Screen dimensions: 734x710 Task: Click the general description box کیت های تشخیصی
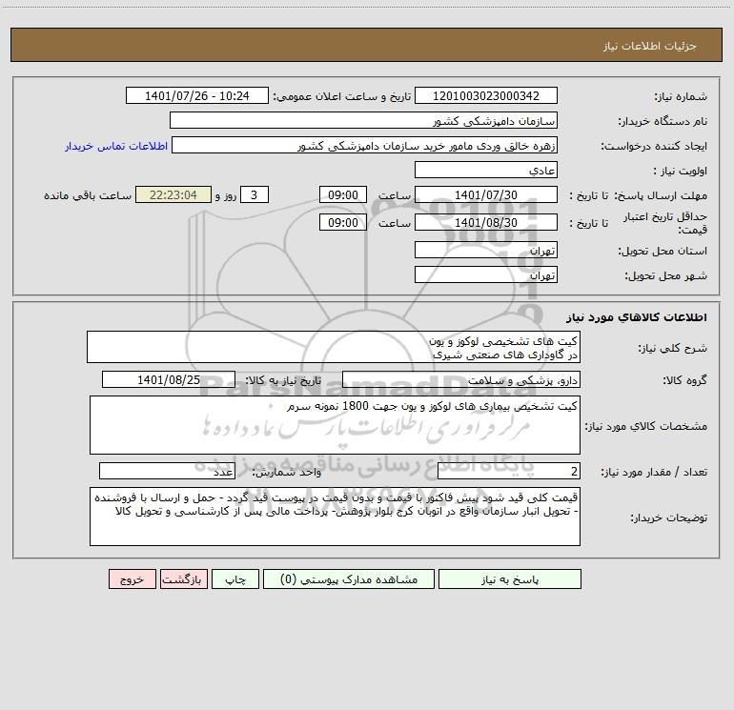[x=334, y=347]
